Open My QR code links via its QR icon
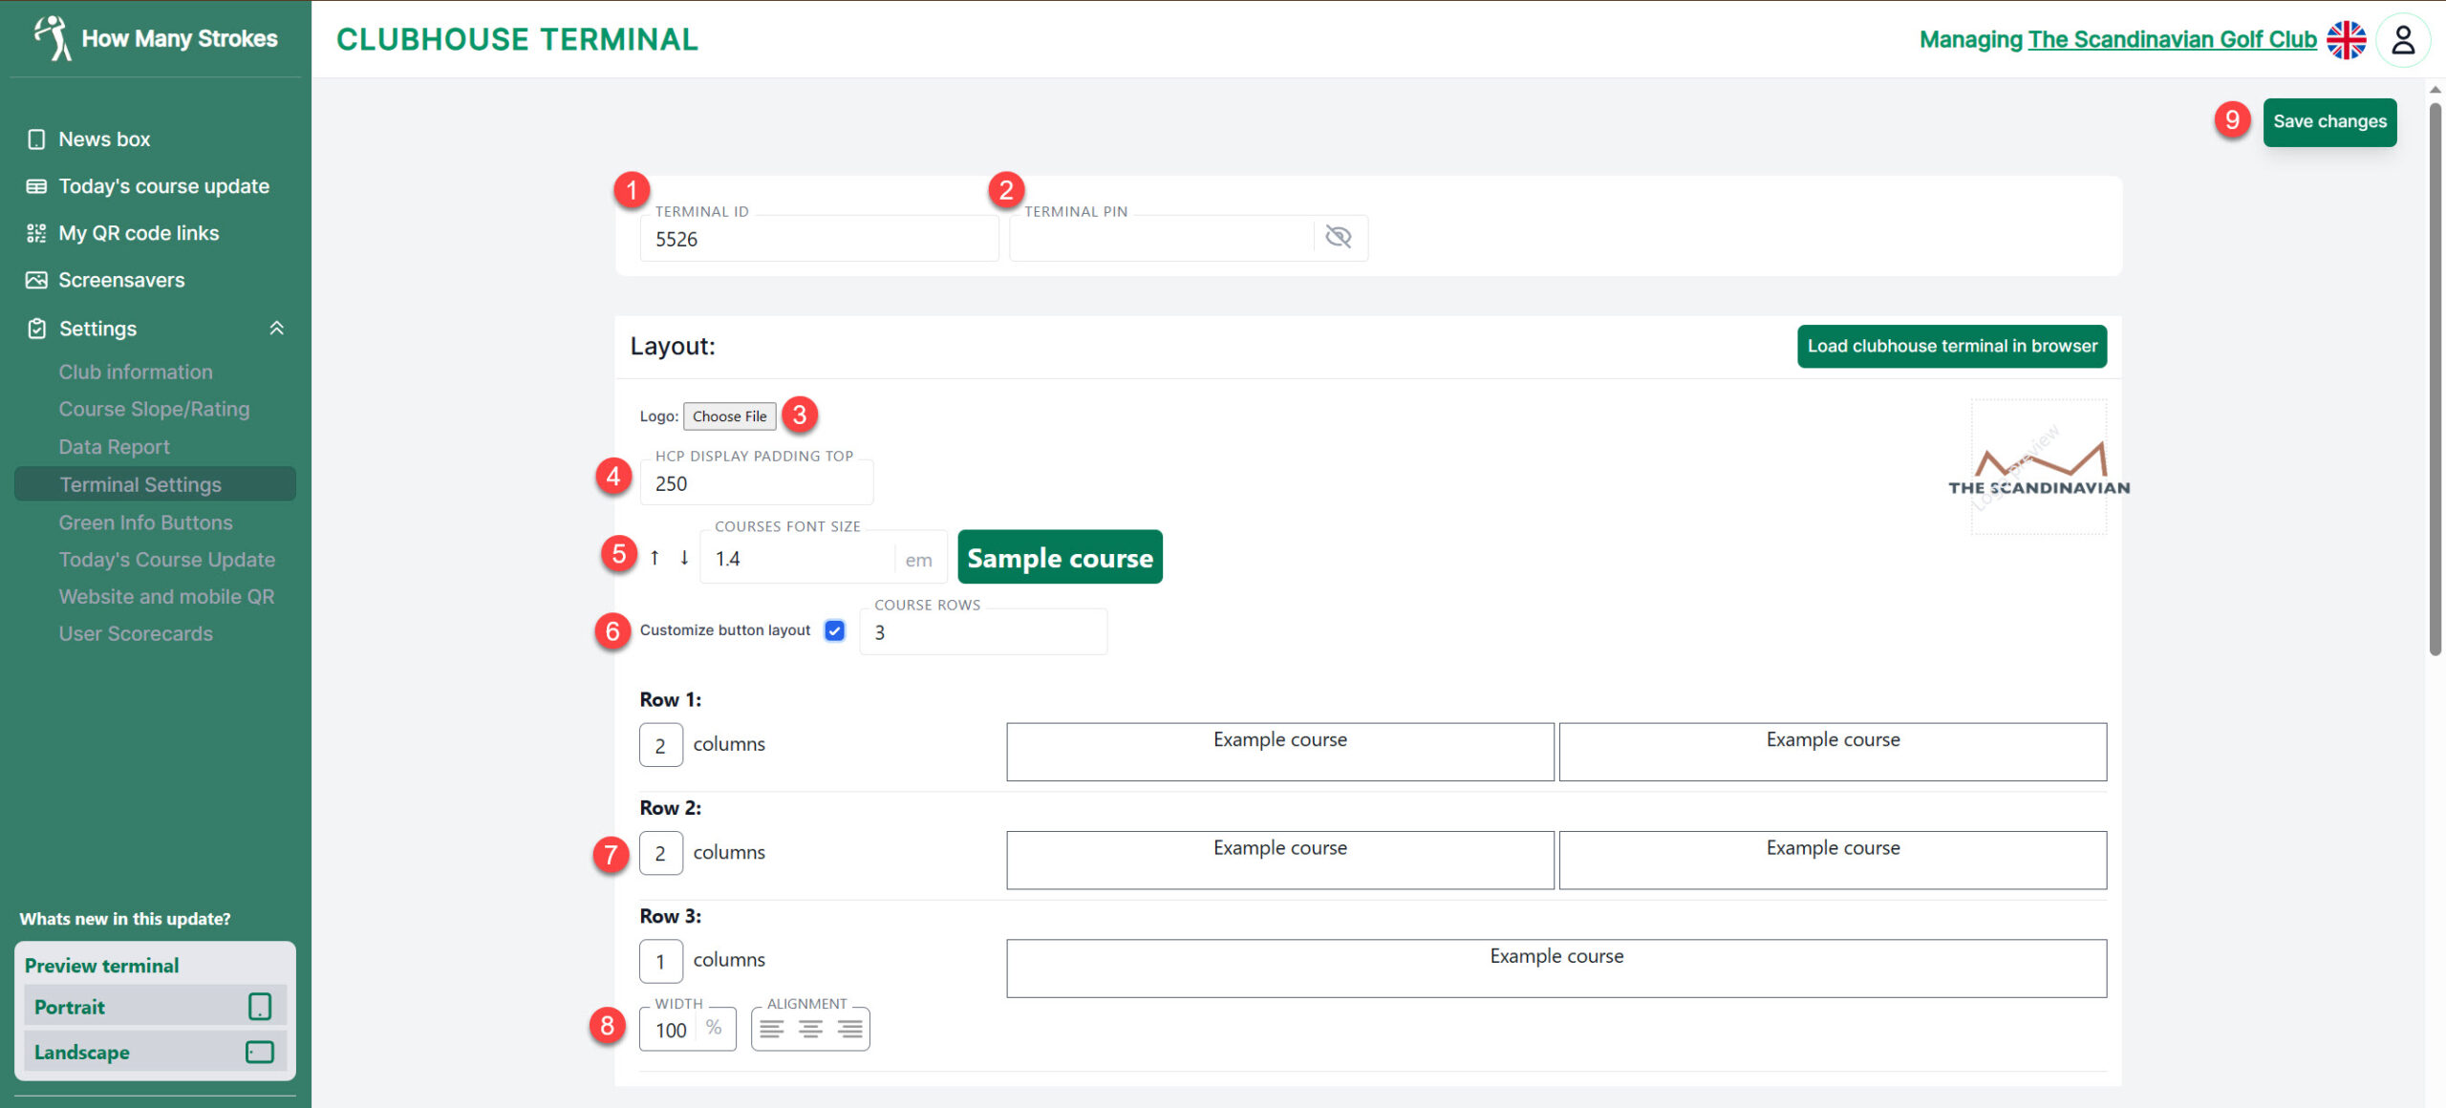This screenshot has width=2446, height=1108. tap(36, 232)
